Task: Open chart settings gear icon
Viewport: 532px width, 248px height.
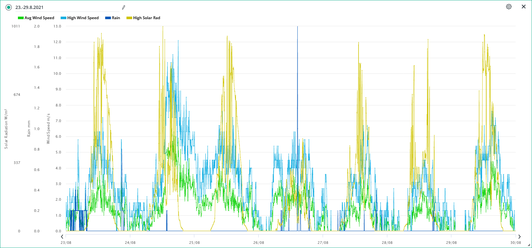Action: coord(509,7)
